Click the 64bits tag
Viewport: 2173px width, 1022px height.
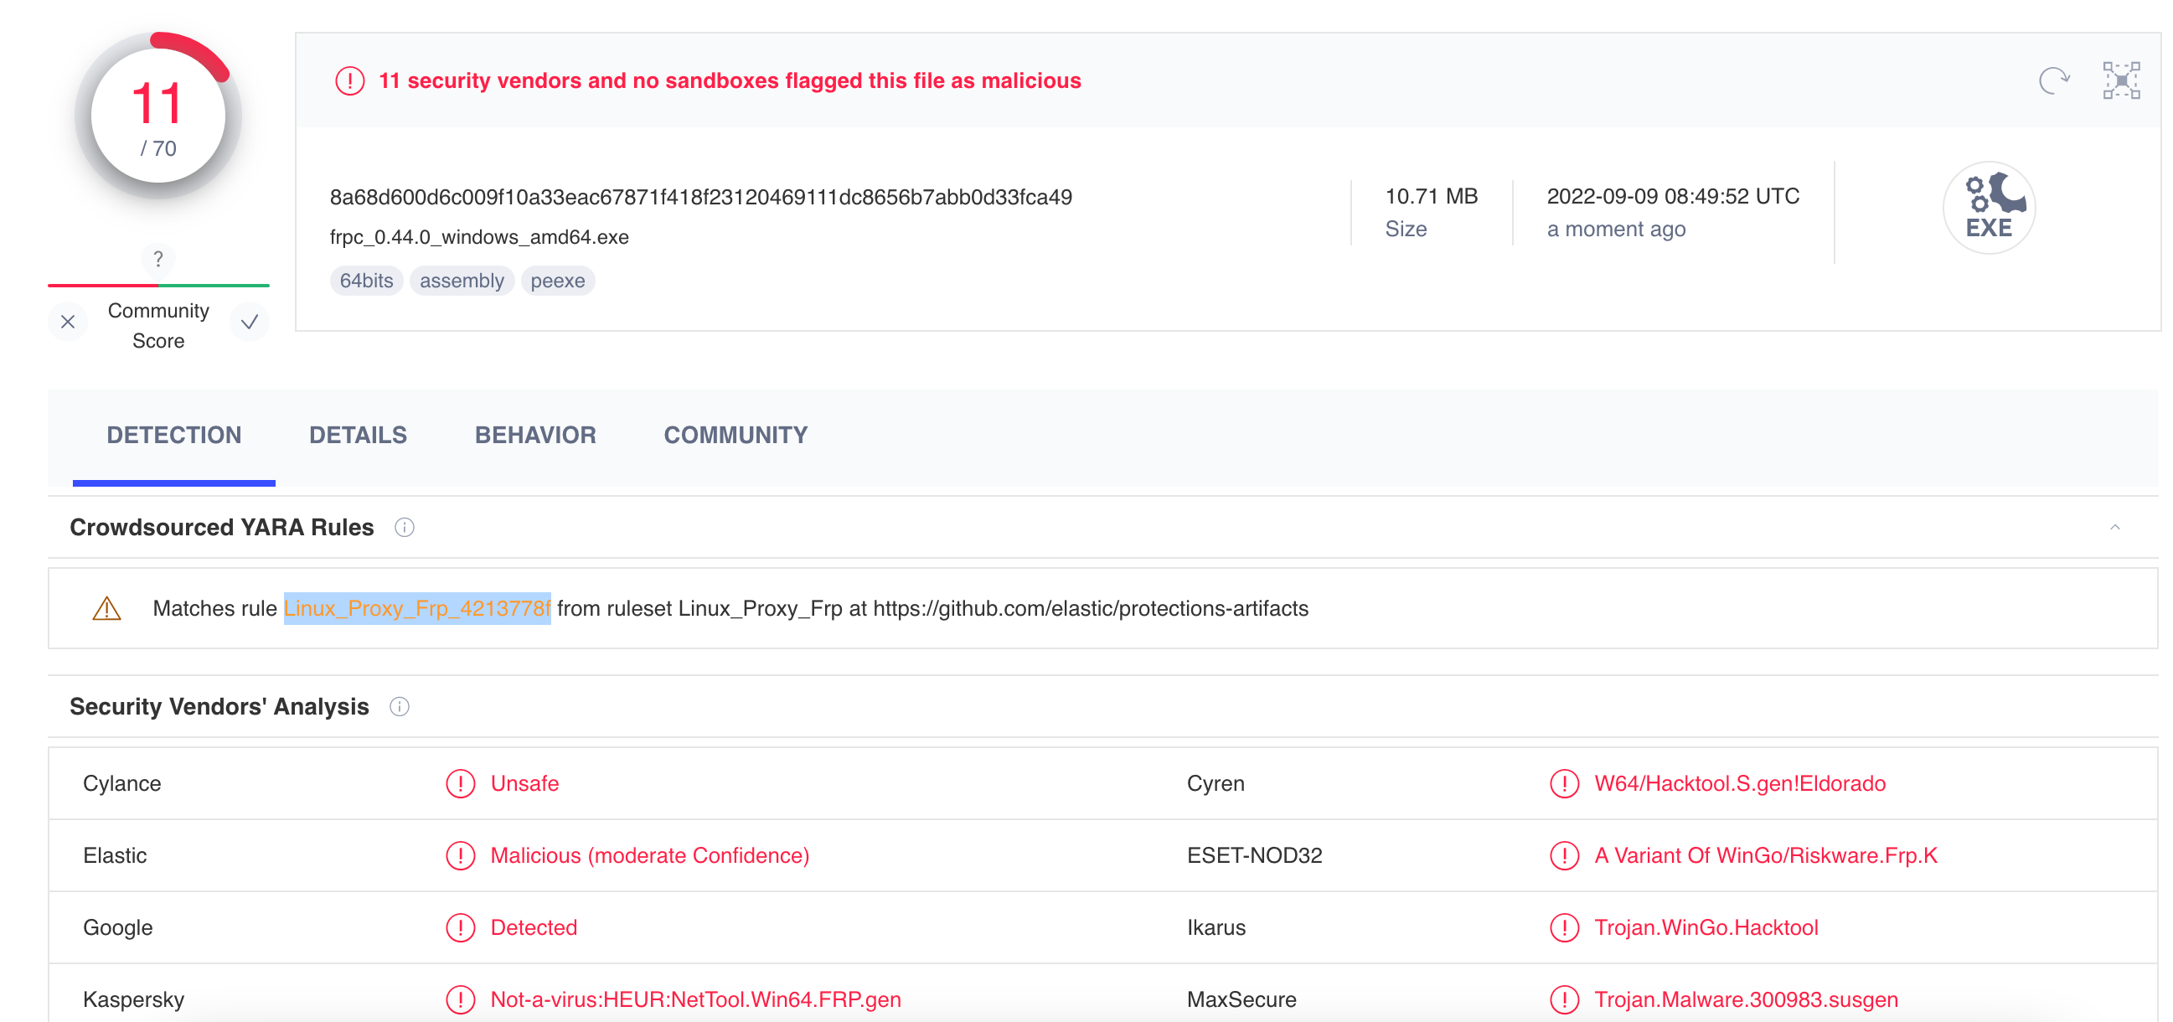365,281
